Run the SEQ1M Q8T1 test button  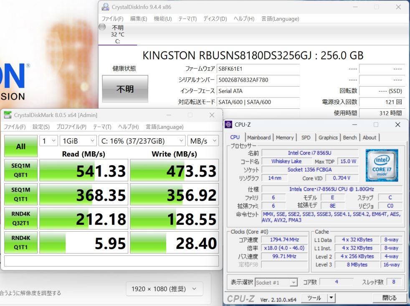click(x=20, y=170)
